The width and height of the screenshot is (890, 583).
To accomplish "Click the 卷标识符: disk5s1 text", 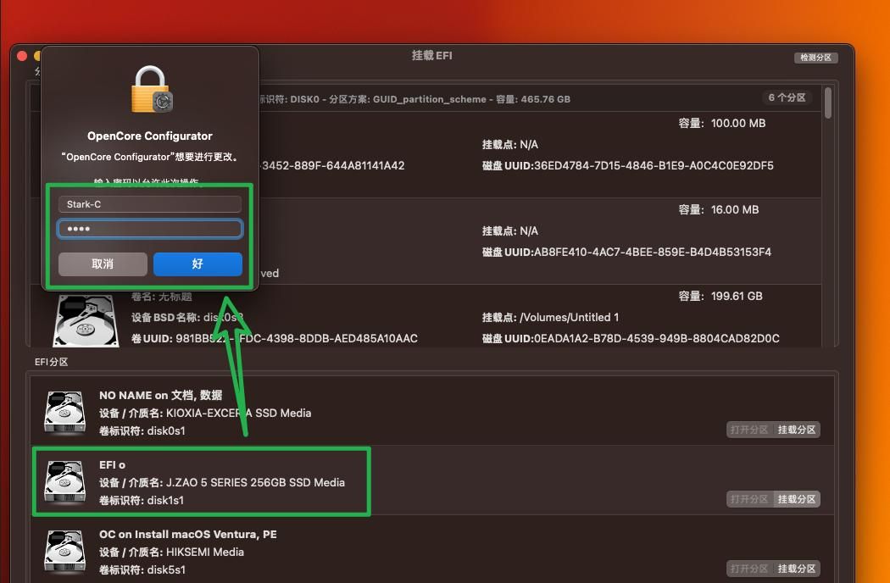I will 142,569.
